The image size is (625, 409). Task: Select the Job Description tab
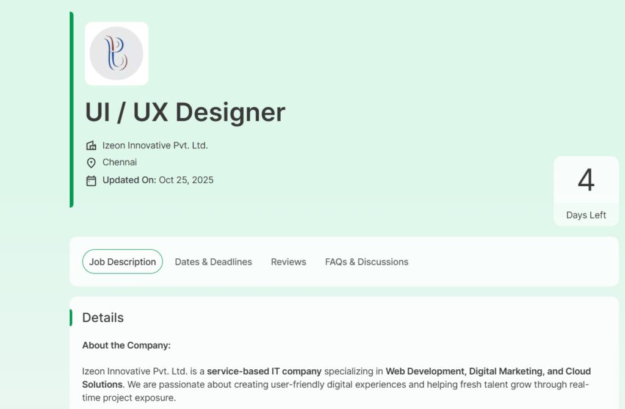123,262
